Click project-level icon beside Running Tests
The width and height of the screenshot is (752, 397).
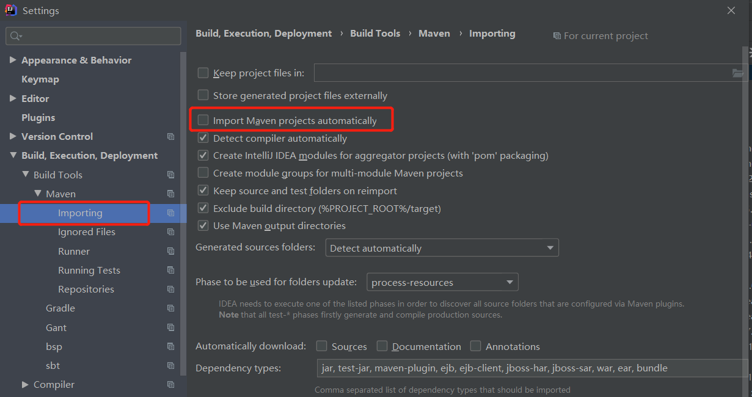click(x=171, y=270)
